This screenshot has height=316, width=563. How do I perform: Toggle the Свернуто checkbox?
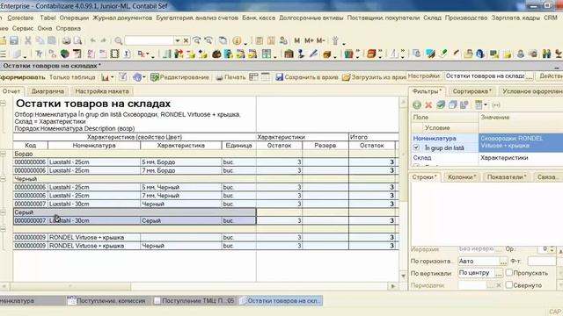coord(508,284)
